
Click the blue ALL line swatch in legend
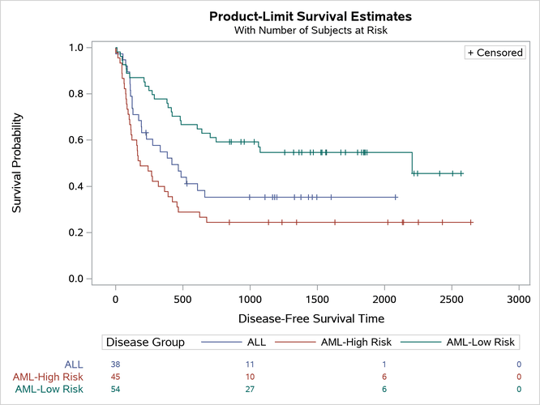coord(219,342)
